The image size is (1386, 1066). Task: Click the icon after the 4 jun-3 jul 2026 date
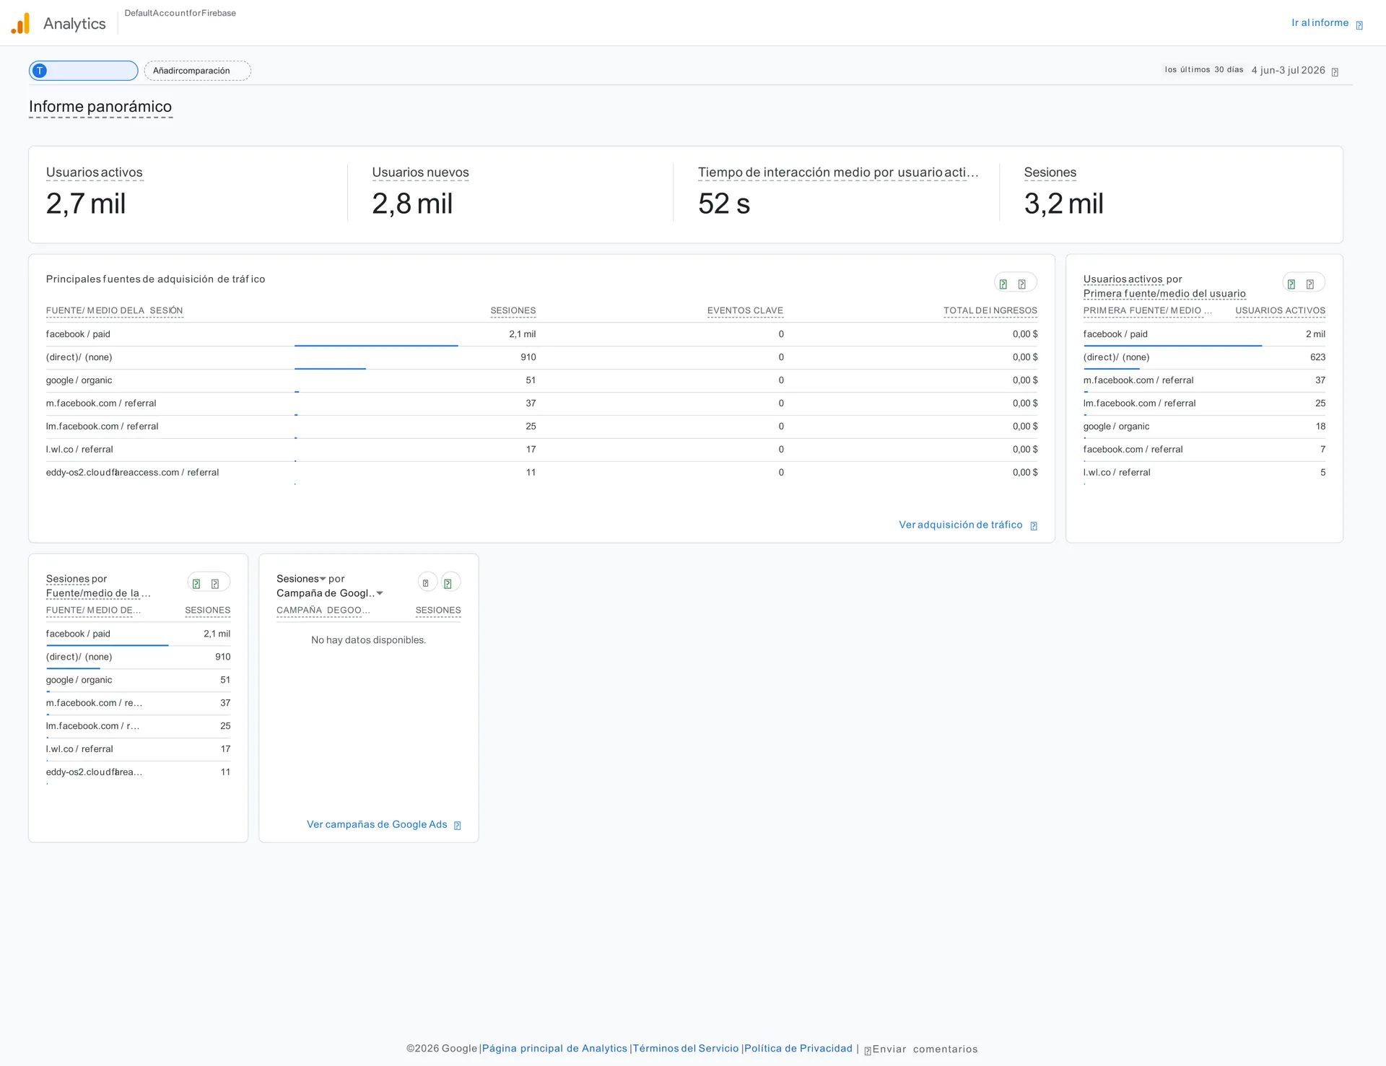pos(1335,72)
